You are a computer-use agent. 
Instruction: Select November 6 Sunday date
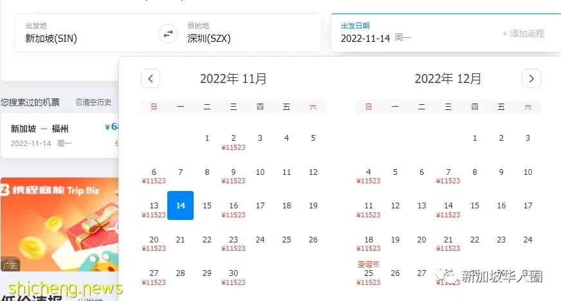click(x=154, y=176)
